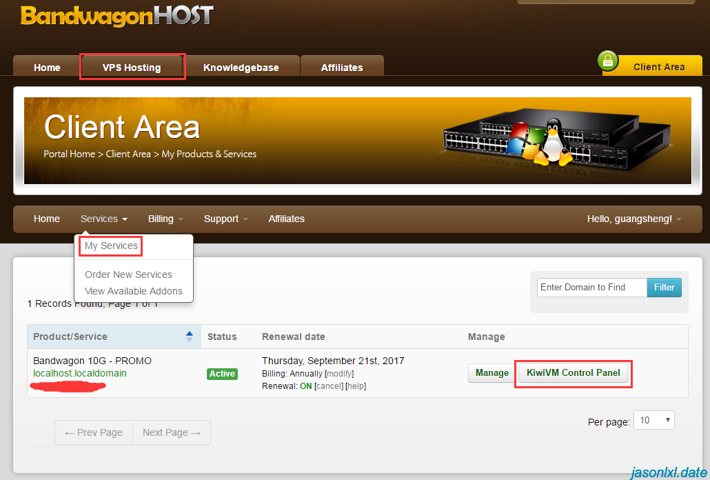710x480 pixels.
Task: Click the green Active status badge
Action: tap(222, 374)
